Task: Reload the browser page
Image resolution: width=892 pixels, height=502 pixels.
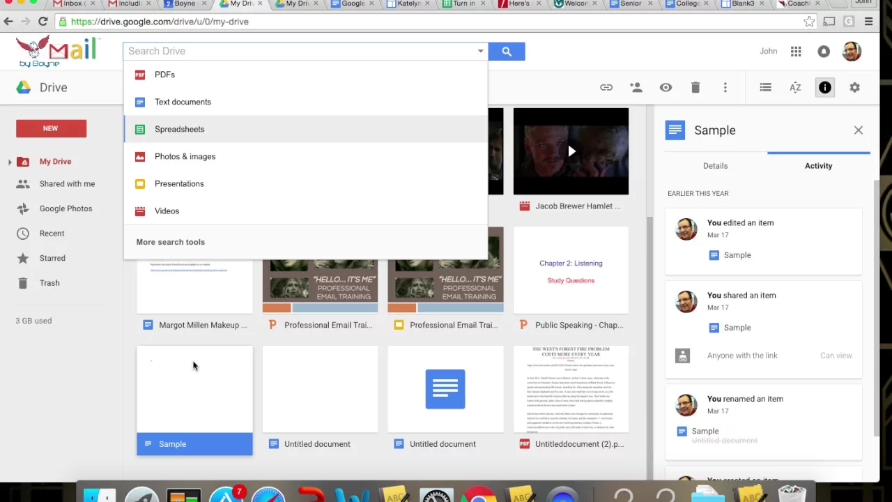Action: [43, 22]
